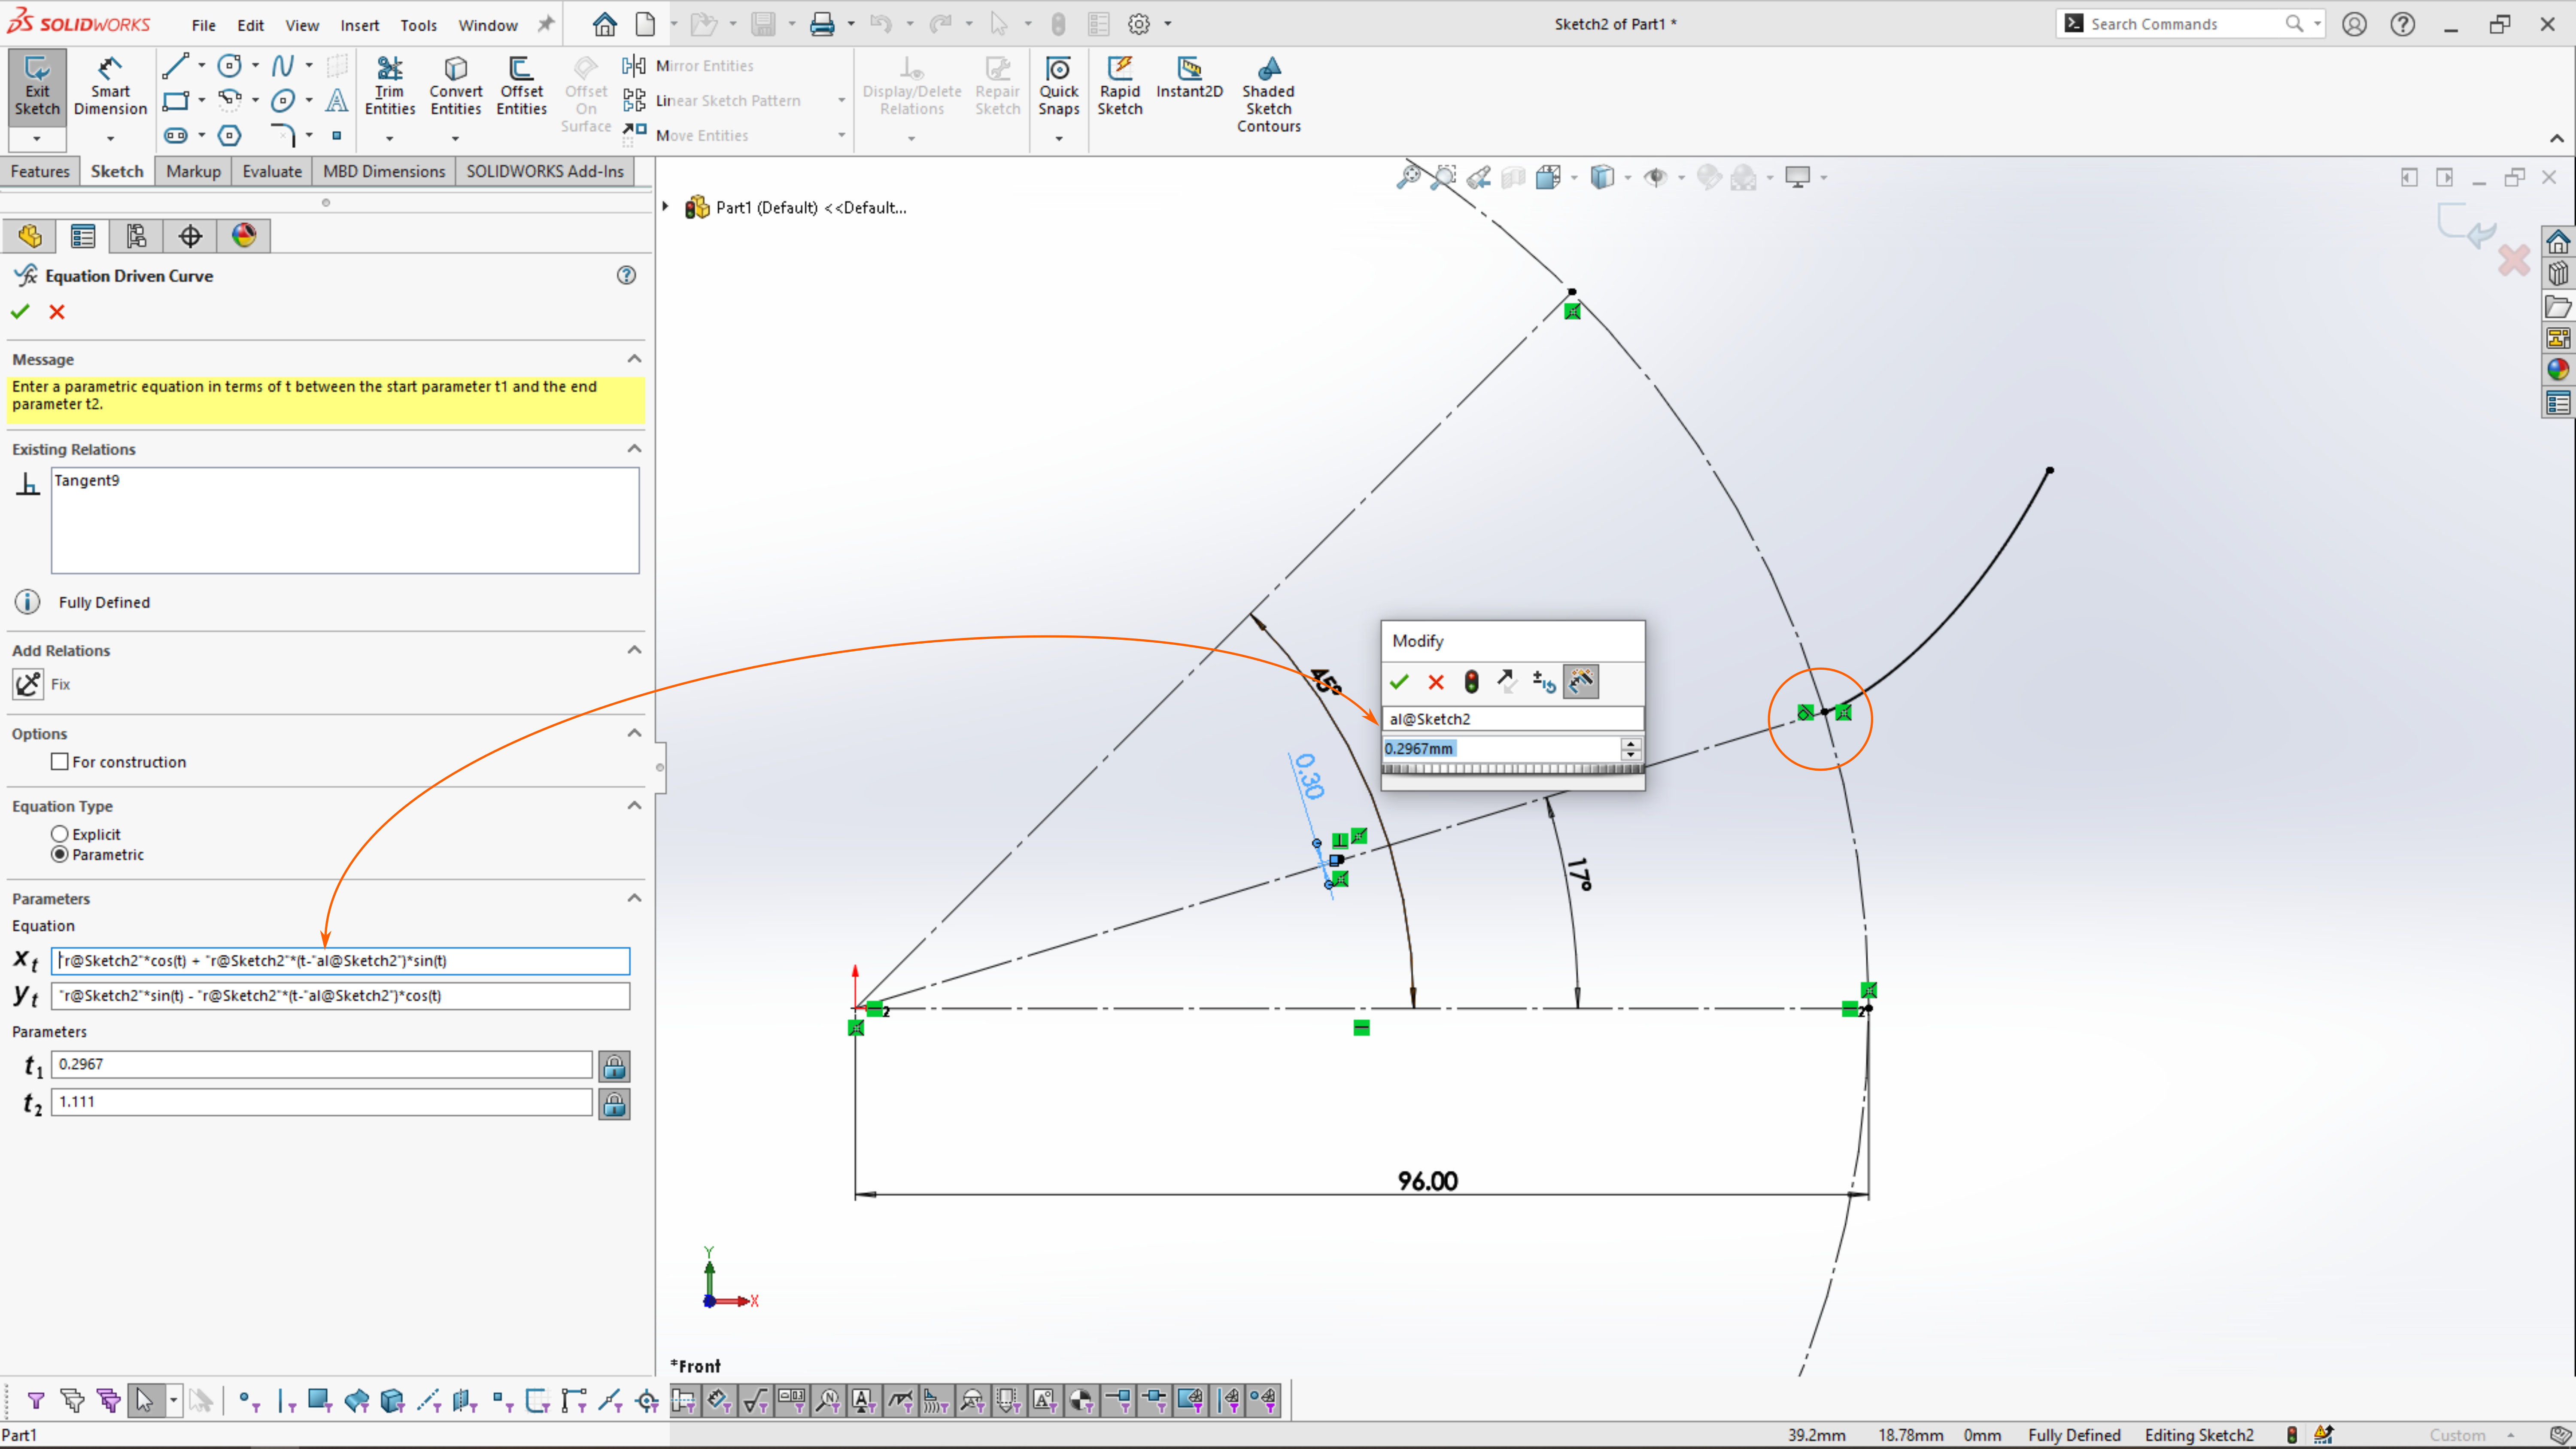Open the Tools menu
This screenshot has height=1449, width=2576.
(x=418, y=25)
